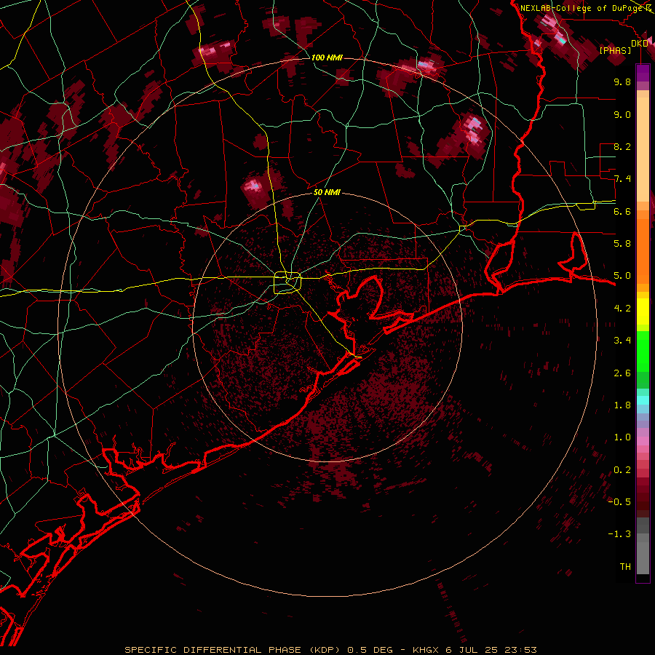Click the 0.2 value on the scale
Screen dimensions: 655x655
[x=622, y=470]
